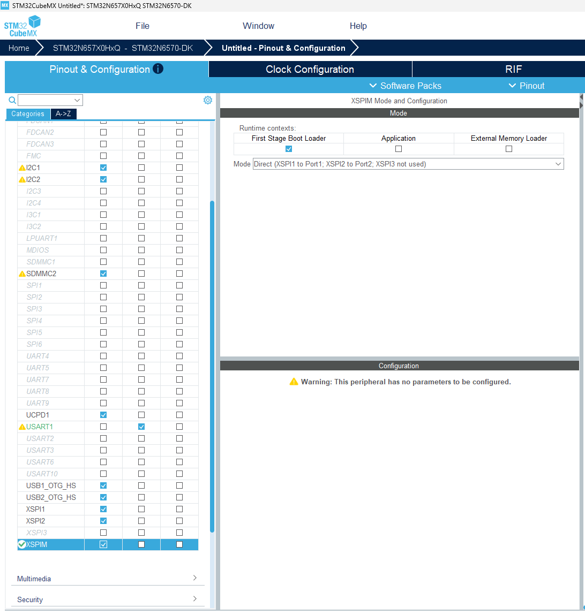The image size is (585, 615).
Task: Select the FMC peripheral
Action: tap(33, 156)
